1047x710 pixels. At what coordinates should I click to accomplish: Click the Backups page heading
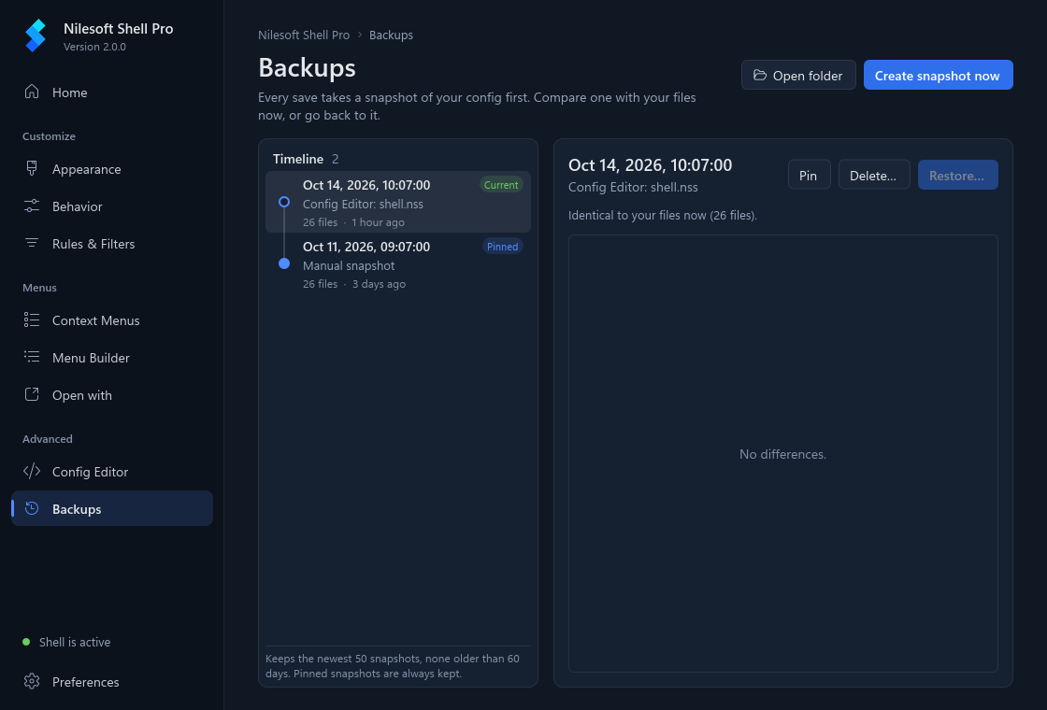pos(308,67)
